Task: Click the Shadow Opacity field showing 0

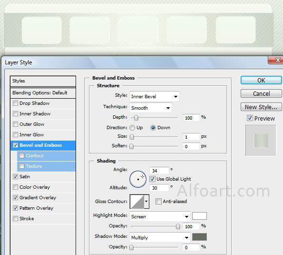Action: coord(191,247)
